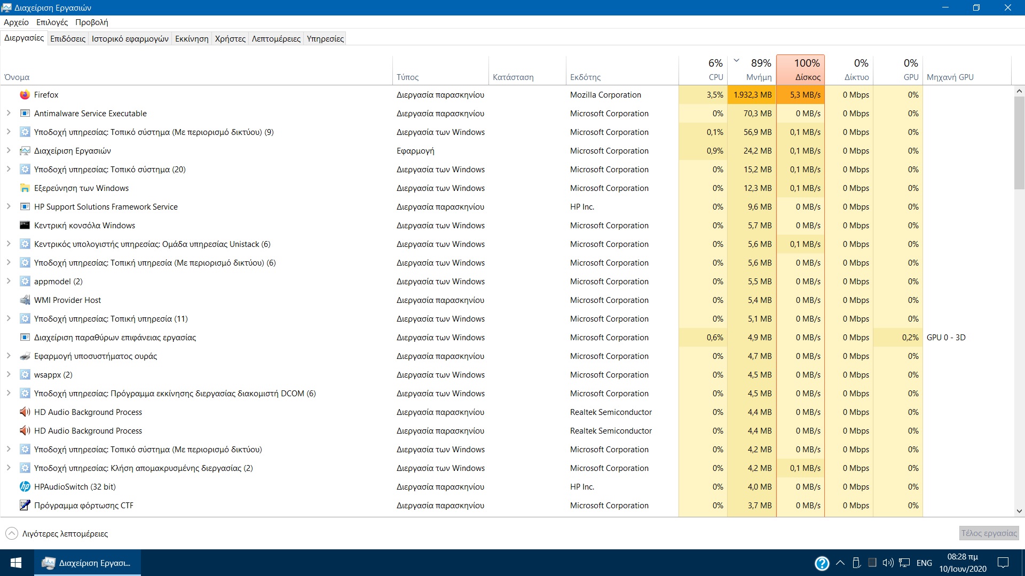Switch to the Χρήστες tab
This screenshot has width=1025, height=576.
(x=230, y=39)
